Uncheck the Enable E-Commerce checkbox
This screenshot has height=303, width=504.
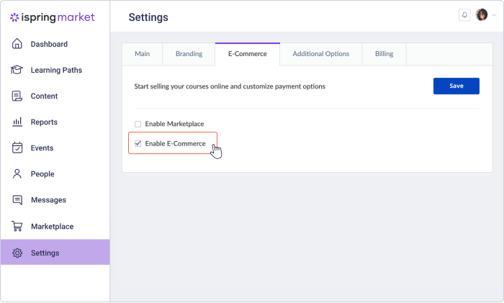(138, 144)
